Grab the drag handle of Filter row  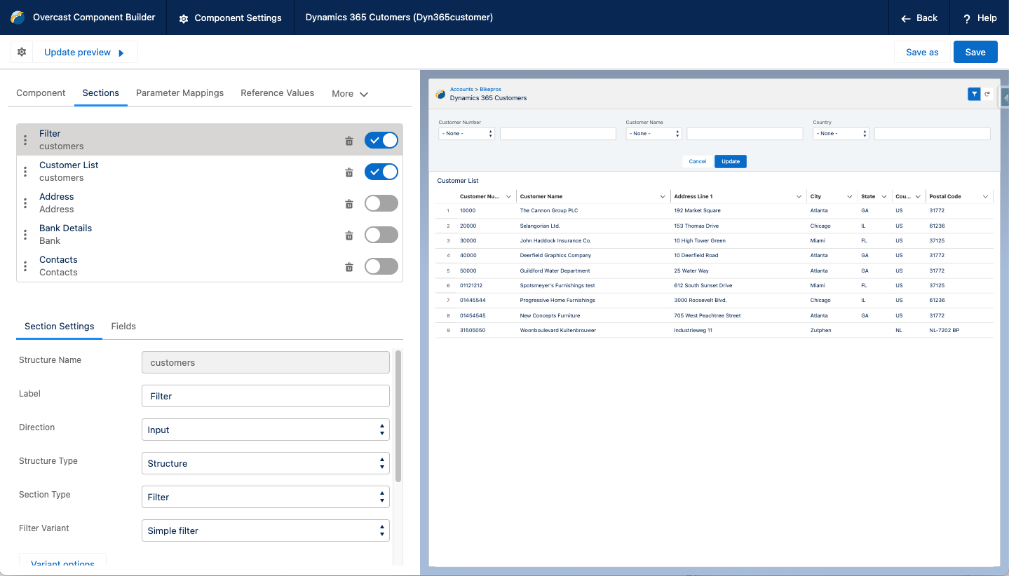coord(25,140)
